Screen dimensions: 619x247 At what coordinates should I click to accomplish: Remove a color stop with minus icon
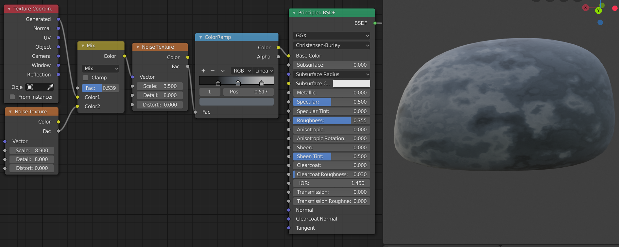[213, 71]
